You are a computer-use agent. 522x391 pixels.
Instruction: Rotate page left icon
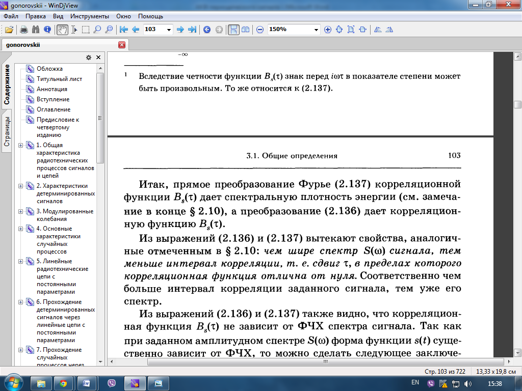pyautogui.click(x=378, y=30)
